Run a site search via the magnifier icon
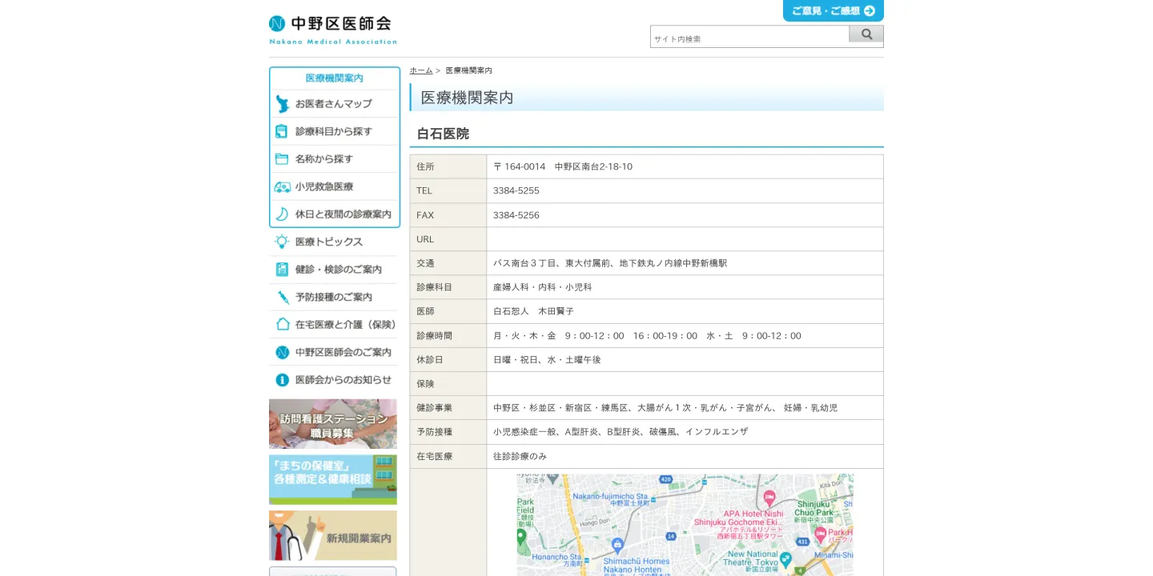This screenshot has height=576, width=1153. pyautogui.click(x=866, y=34)
